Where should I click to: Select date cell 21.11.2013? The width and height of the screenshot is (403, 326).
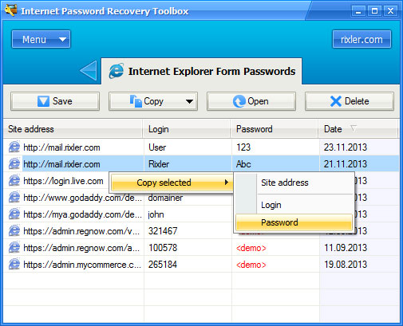(x=346, y=164)
